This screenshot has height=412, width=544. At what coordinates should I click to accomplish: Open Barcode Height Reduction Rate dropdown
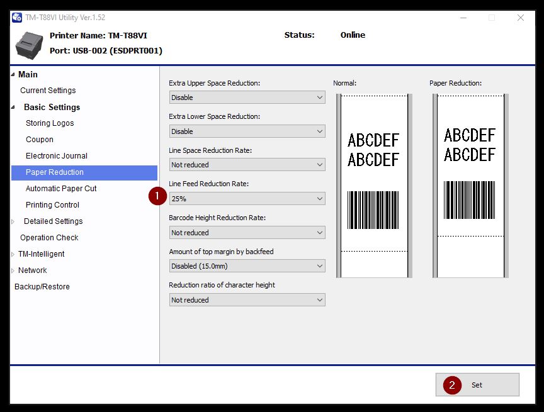(x=247, y=233)
